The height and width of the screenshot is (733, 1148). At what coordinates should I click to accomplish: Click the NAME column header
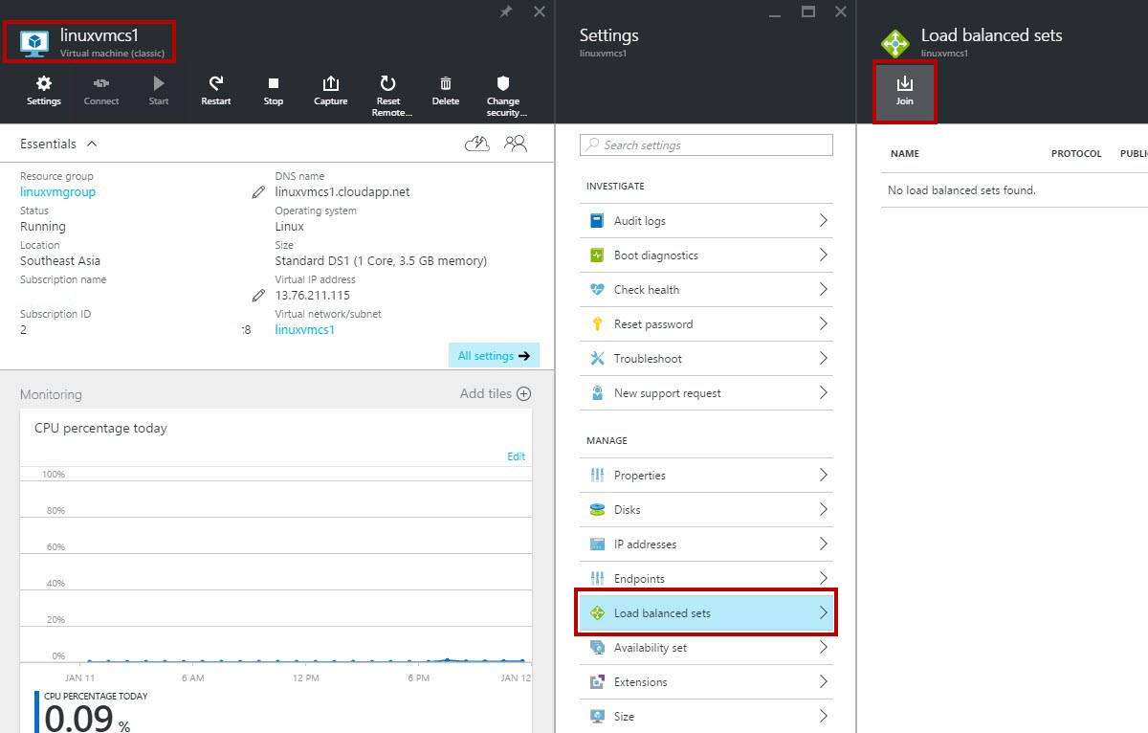pyautogui.click(x=904, y=153)
